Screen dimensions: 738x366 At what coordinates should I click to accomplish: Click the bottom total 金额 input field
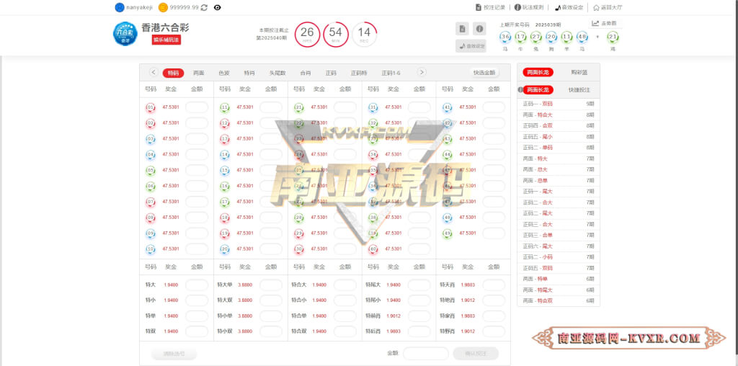[x=425, y=353]
